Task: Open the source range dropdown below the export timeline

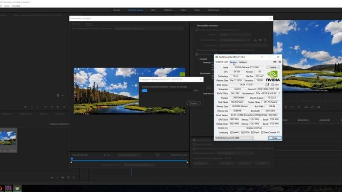Action: click(x=139, y=165)
